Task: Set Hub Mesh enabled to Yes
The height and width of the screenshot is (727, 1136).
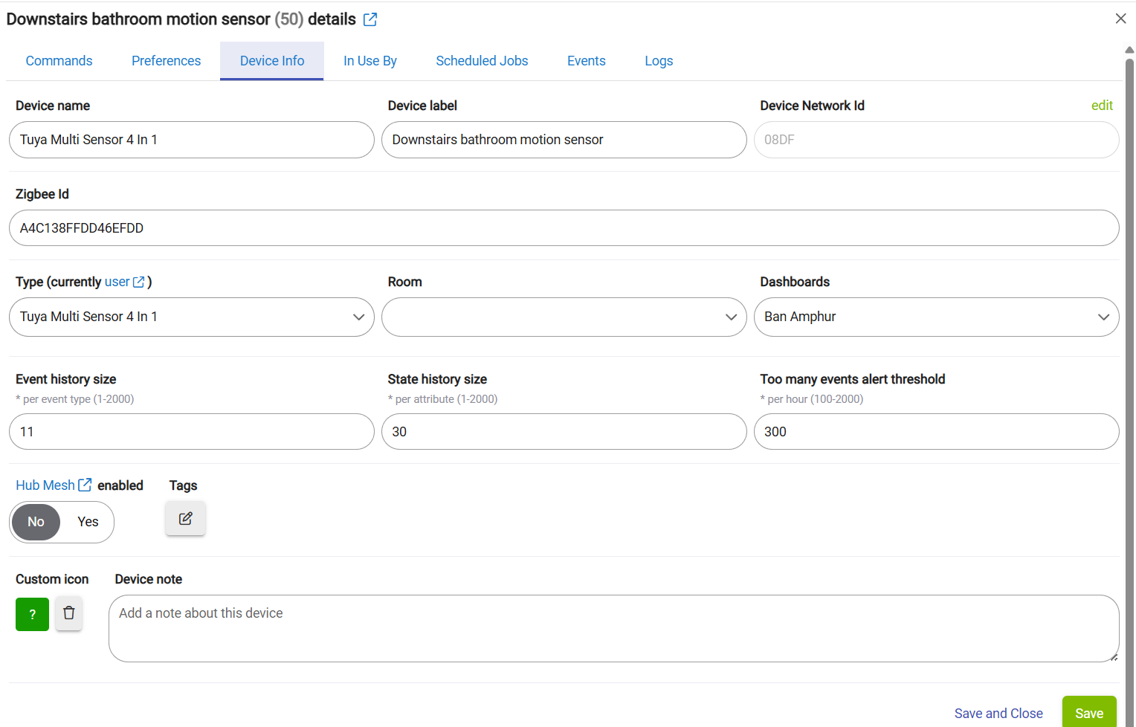Action: [88, 522]
